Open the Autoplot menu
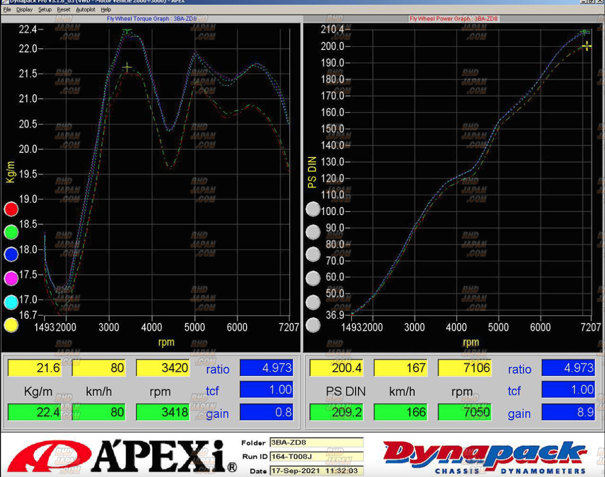This screenshot has height=477, width=605. click(x=85, y=10)
